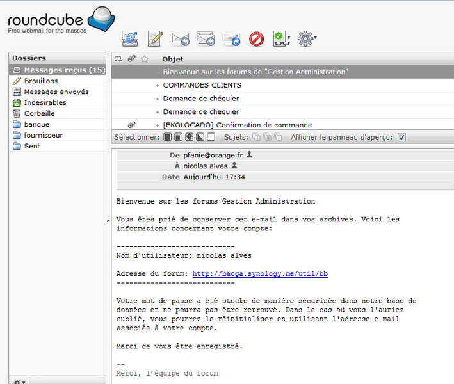Select the COMMANDES CLIENTS message
This screenshot has height=384, width=454.
pos(282,85)
